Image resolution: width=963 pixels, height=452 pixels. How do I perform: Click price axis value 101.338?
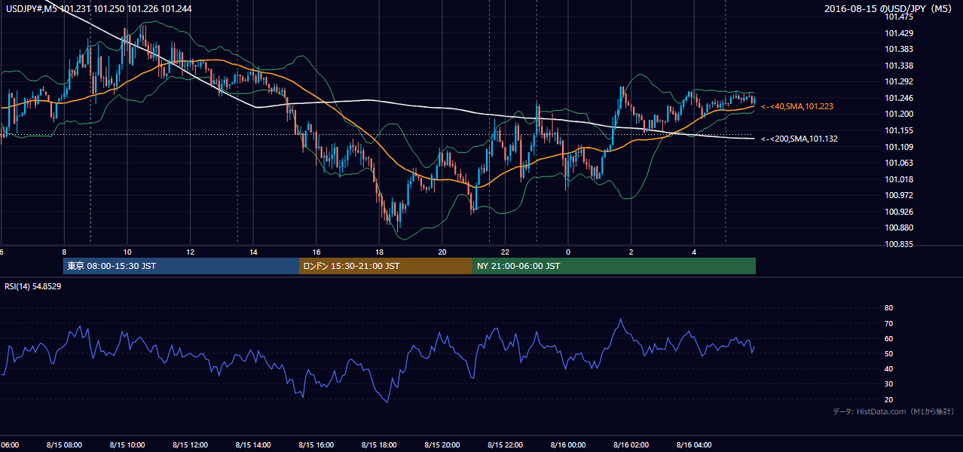coord(899,66)
